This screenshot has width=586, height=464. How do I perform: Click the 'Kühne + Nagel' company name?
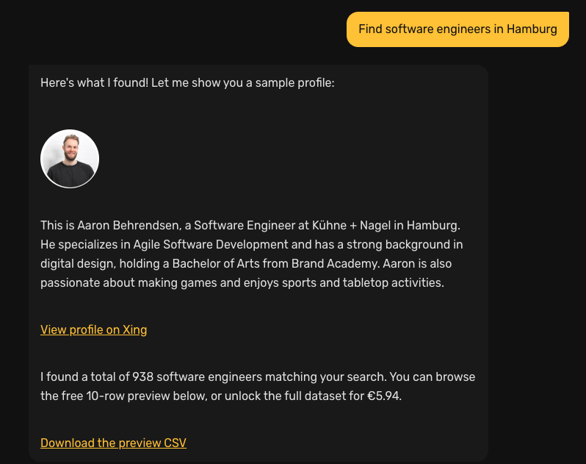point(354,225)
